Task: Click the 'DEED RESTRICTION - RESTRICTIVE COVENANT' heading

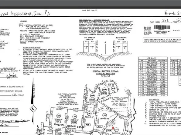Action: (94, 20)
